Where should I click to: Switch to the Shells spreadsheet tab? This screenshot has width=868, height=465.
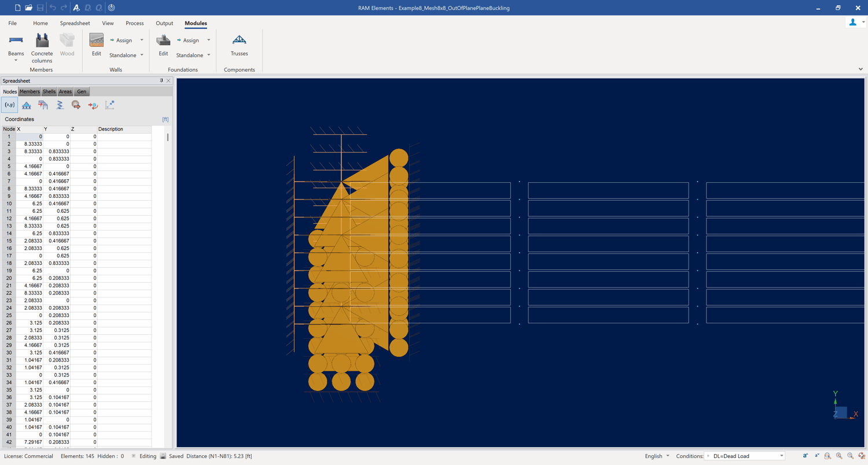click(x=49, y=91)
